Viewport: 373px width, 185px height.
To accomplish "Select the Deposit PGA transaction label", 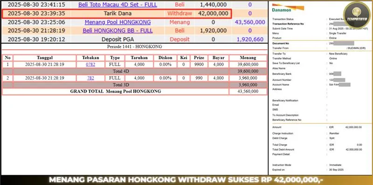I will (x=117, y=40).
